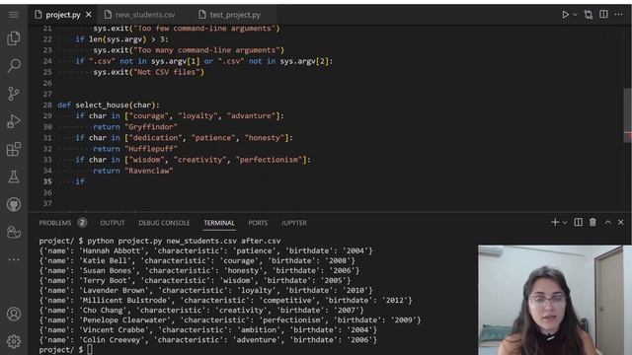Open the Jupyter panel tab
This screenshot has width=632, height=355.
click(x=294, y=223)
